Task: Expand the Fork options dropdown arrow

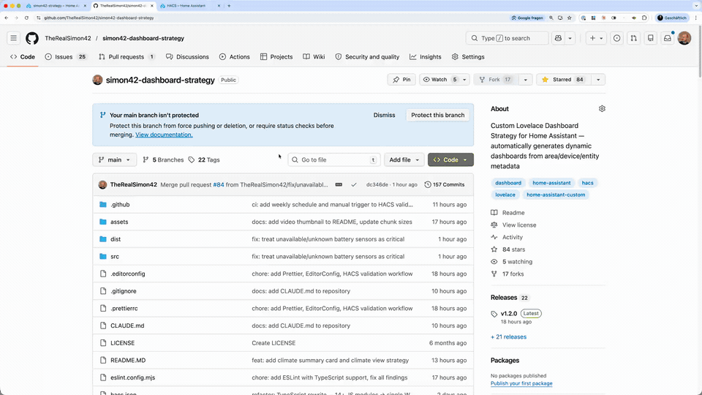Action: click(525, 80)
